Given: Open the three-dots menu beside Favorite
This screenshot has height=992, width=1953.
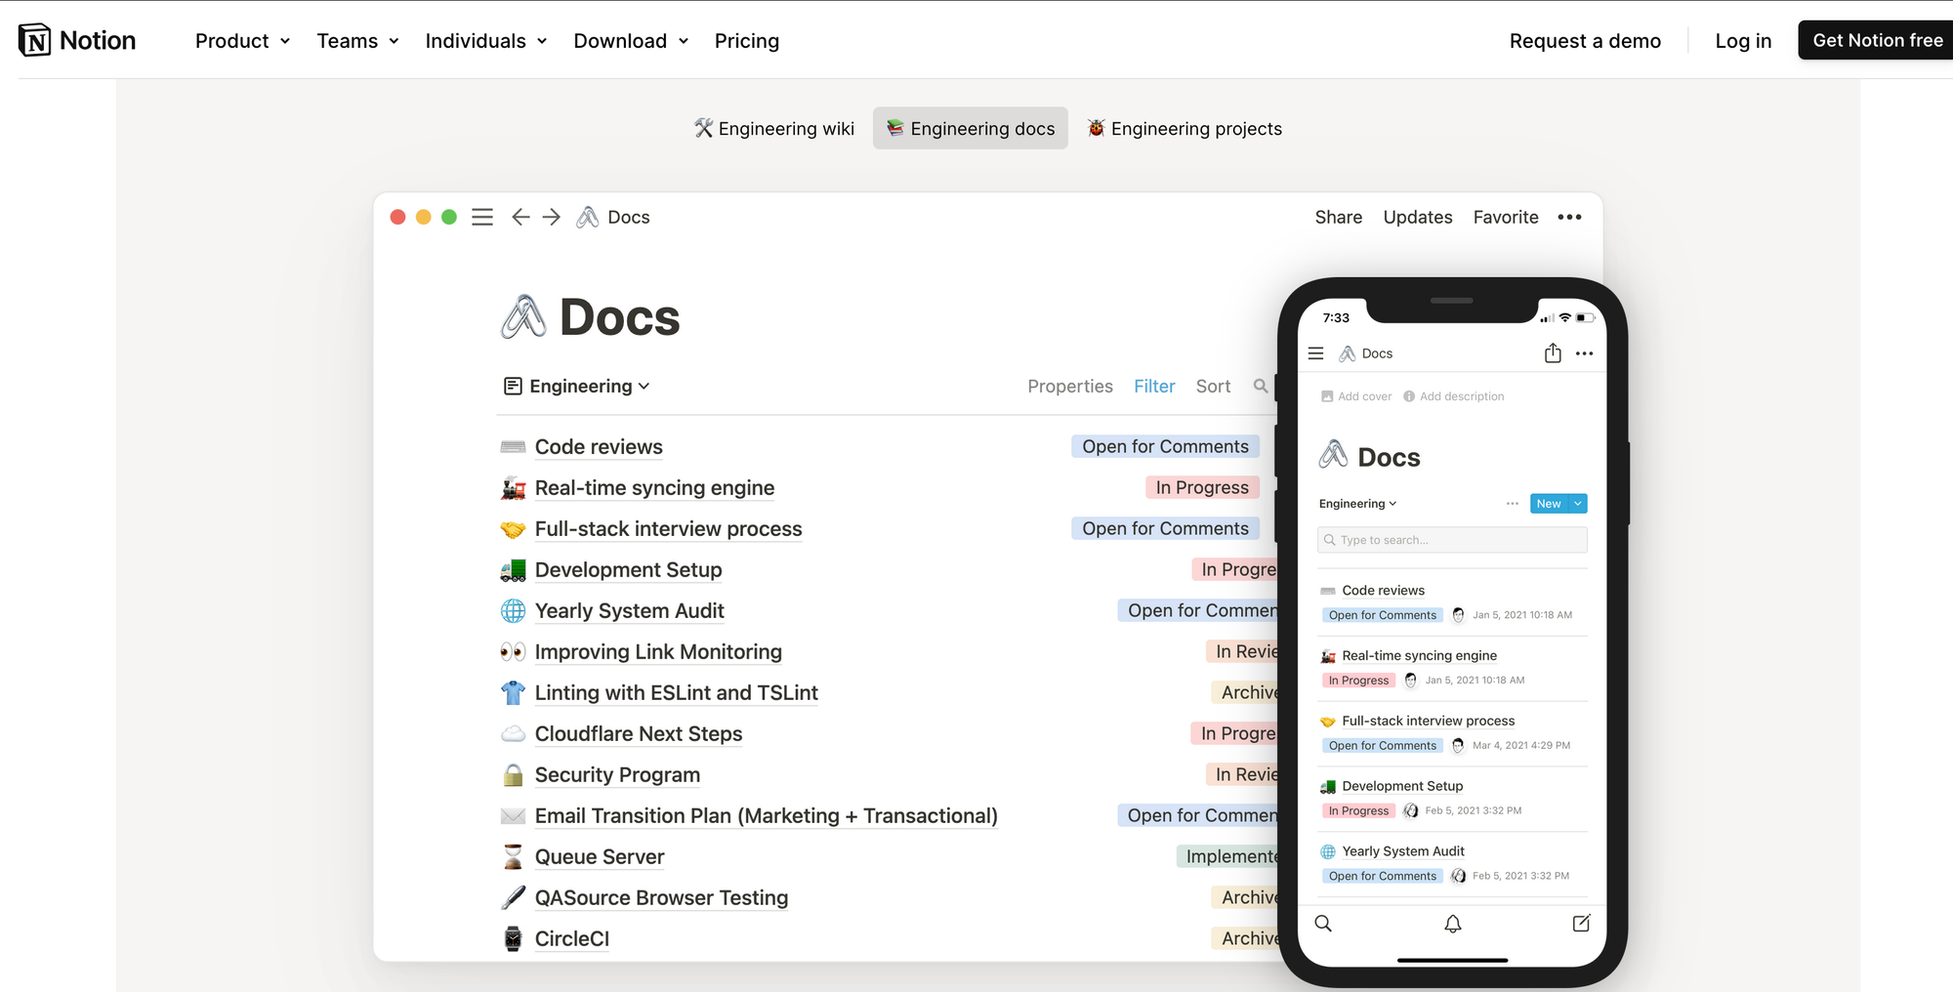Looking at the screenshot, I should click(x=1569, y=217).
